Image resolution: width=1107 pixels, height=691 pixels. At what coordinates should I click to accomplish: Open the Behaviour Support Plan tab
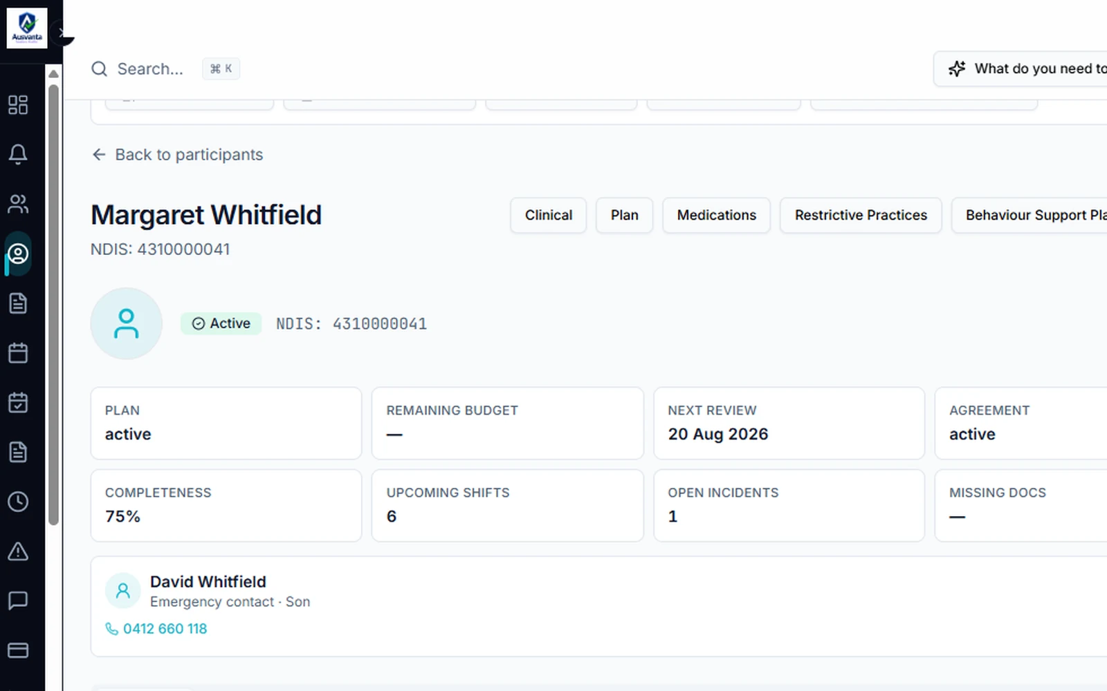[x=1030, y=216]
